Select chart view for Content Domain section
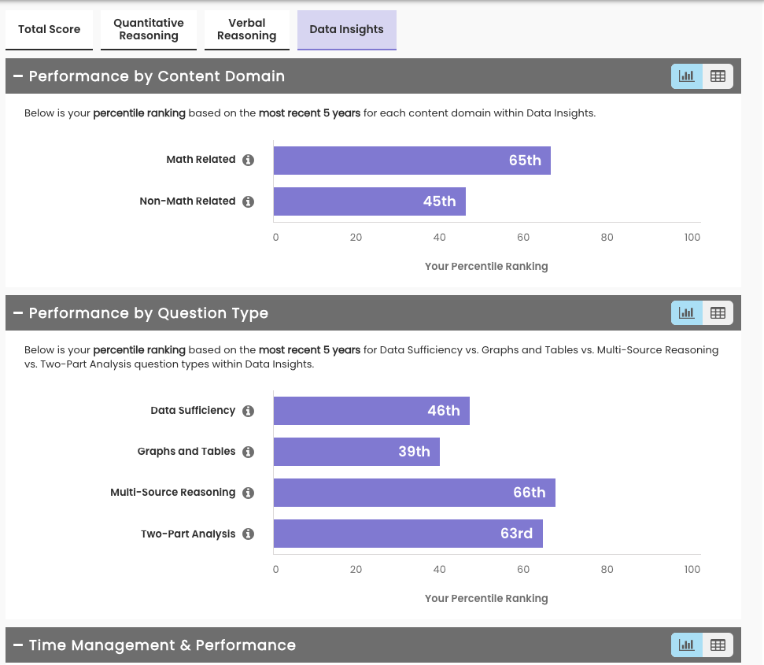 point(687,76)
